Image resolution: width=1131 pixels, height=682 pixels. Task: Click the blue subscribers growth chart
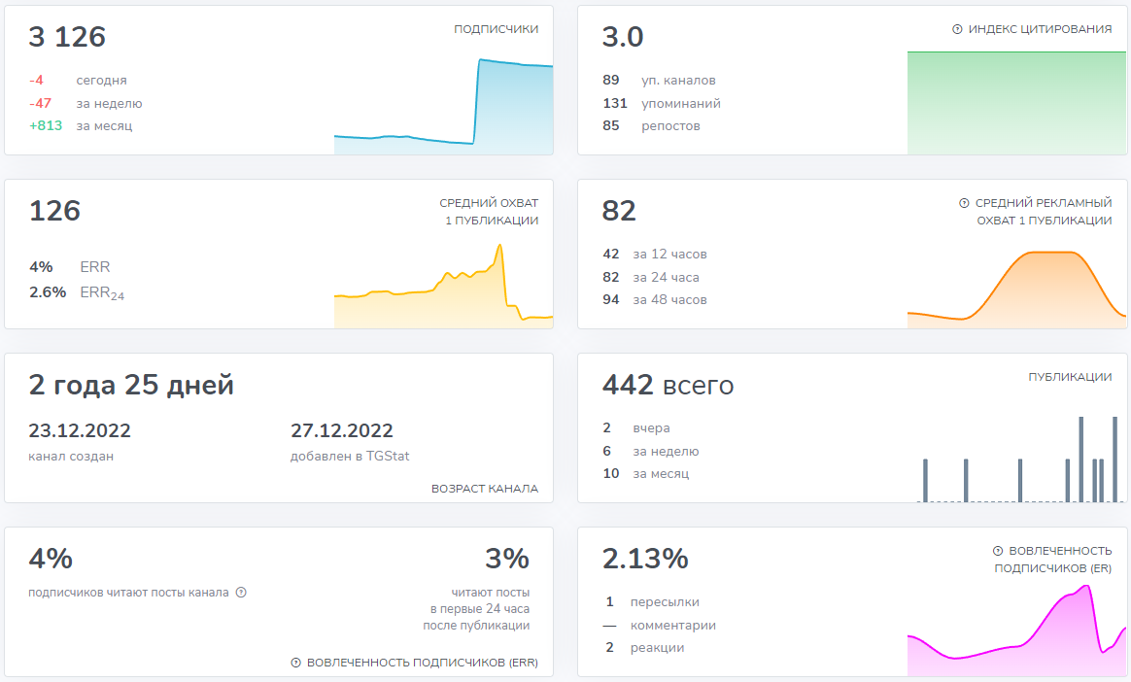pos(443,112)
